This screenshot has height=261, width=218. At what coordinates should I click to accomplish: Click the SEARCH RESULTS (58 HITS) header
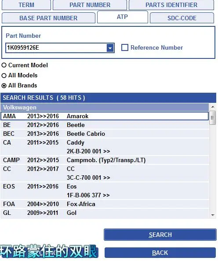(108, 98)
